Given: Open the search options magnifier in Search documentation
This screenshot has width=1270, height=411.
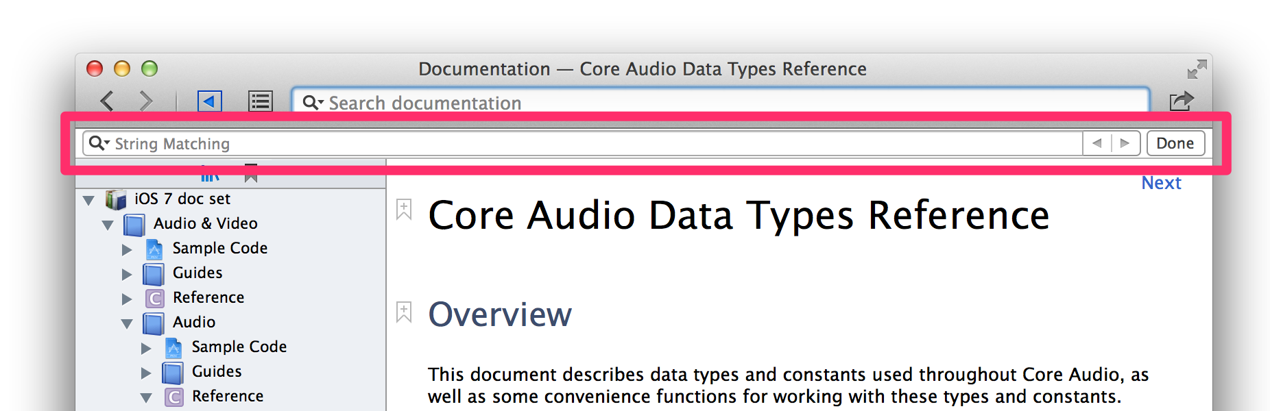Looking at the screenshot, I should coord(313,103).
